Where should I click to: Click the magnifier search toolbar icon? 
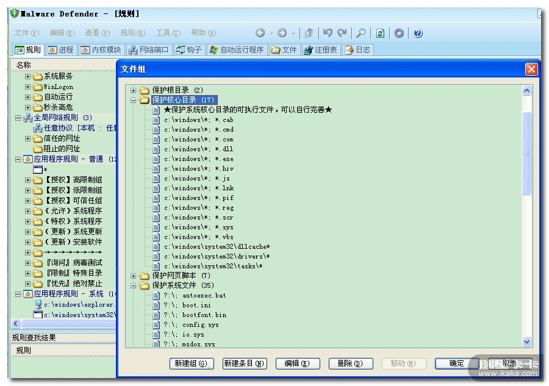tap(361, 33)
